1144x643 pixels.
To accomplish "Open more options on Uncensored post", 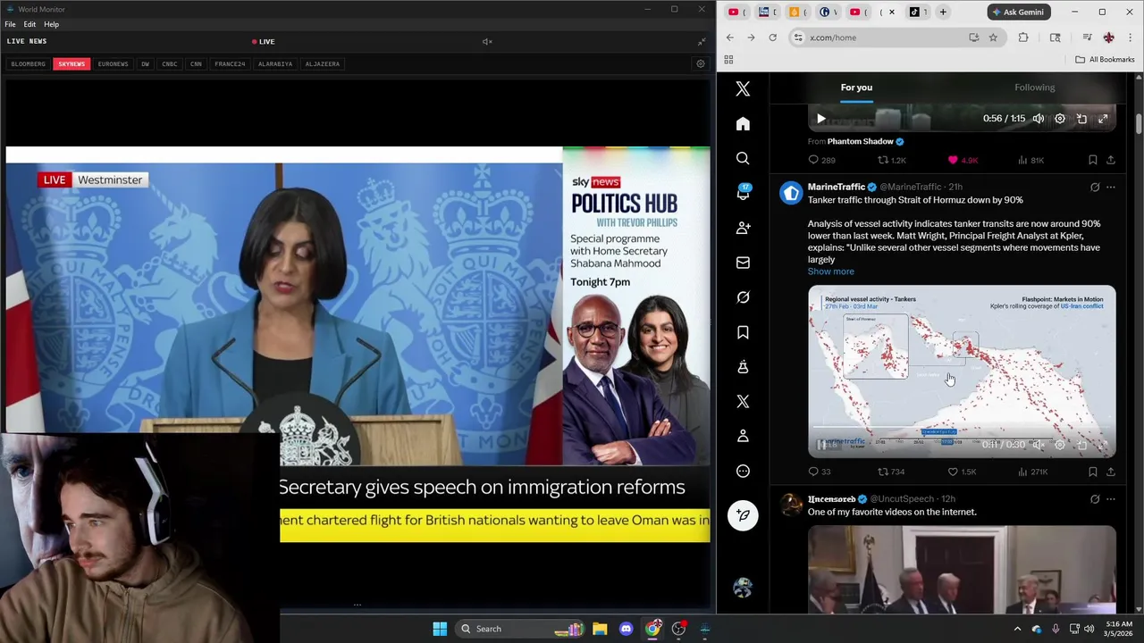I will point(1111,499).
